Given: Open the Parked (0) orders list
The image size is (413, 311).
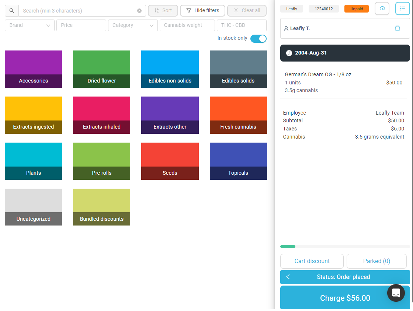Looking at the screenshot, I should click(376, 261).
